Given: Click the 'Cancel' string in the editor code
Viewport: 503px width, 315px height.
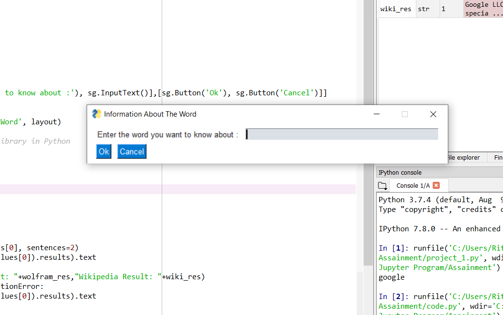Looking at the screenshot, I should 296,93.
